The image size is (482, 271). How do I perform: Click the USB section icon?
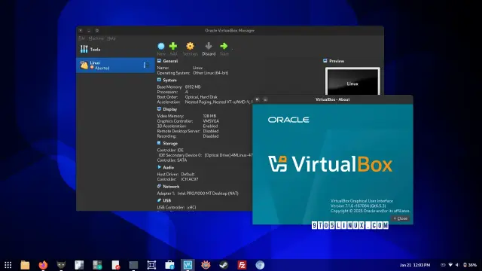coord(159,200)
